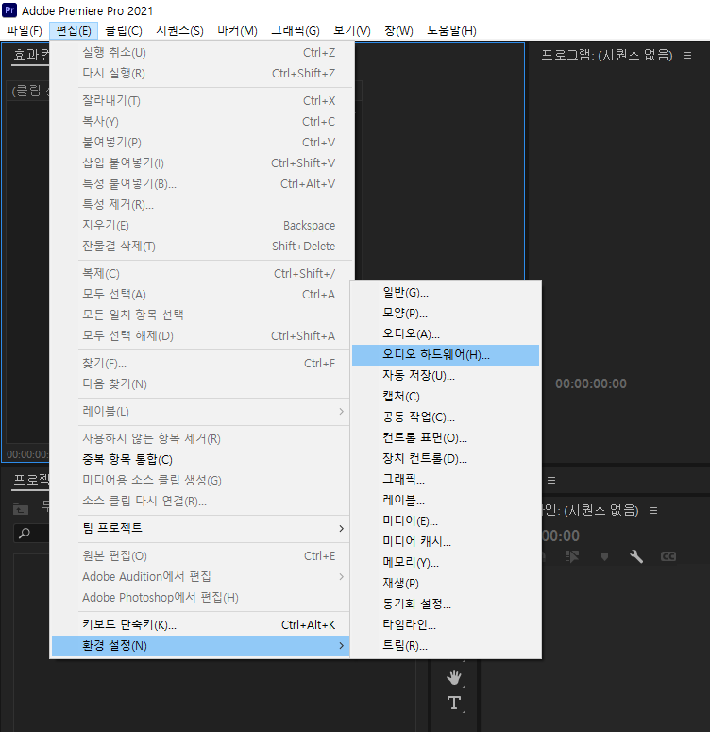Expand 팀 프로젝트 submenu
Screen dimensions: 710x732
[200, 528]
